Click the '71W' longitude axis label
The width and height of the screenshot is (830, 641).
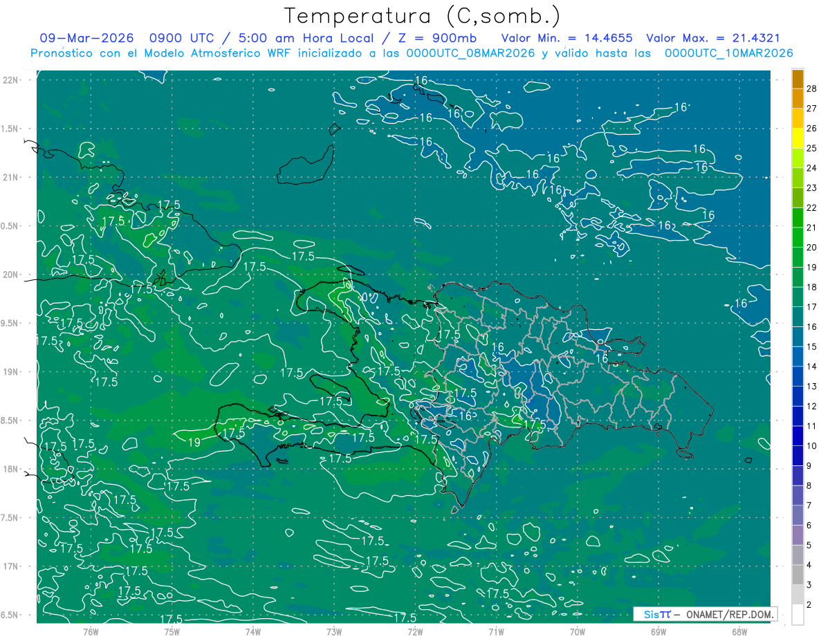point(496,632)
